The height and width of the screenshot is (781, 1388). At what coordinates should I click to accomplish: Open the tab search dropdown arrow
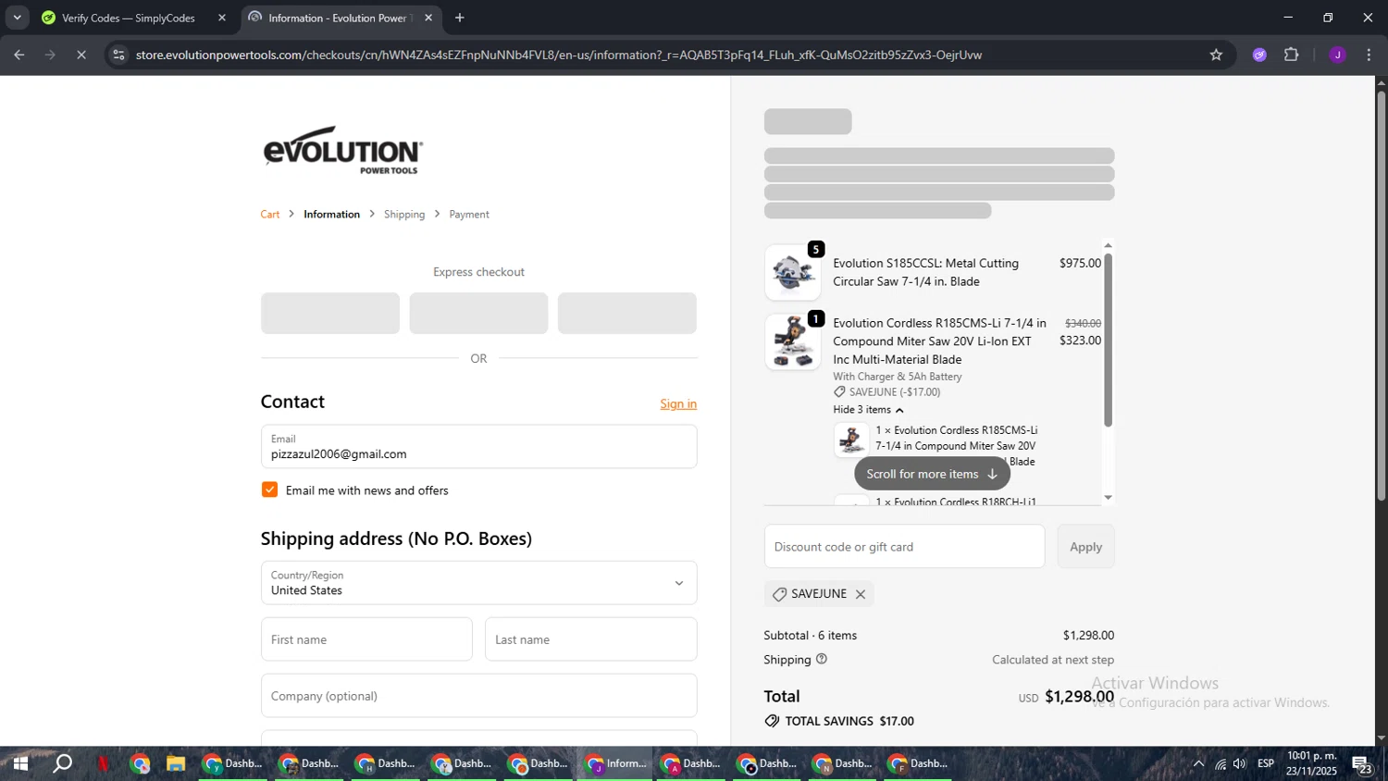[x=17, y=18]
